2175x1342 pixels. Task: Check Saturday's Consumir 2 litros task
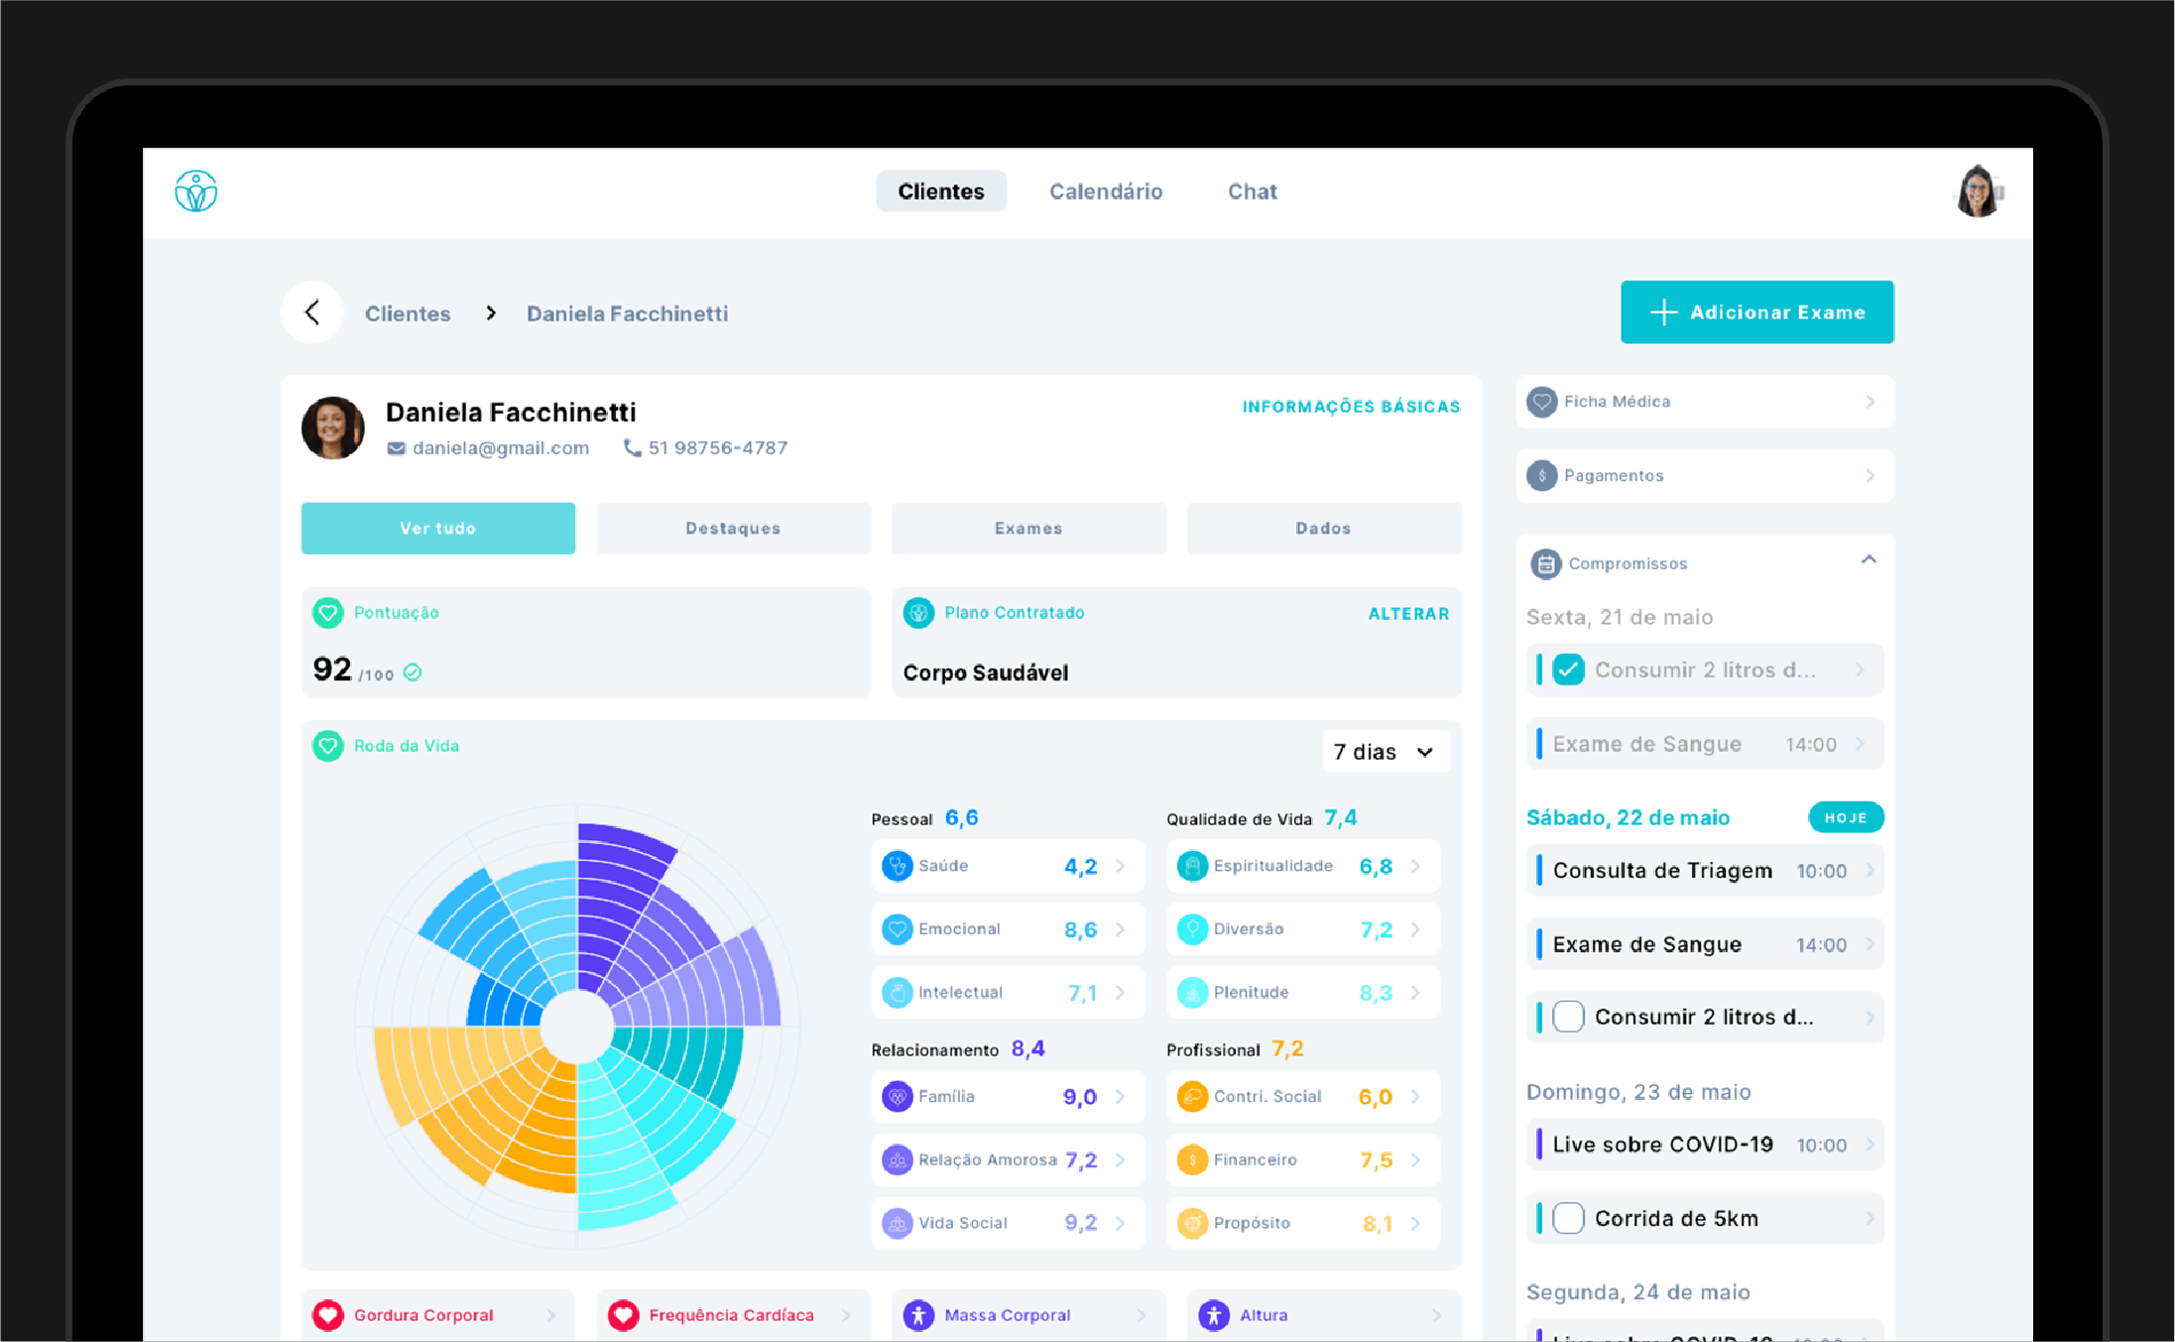(x=1568, y=1017)
